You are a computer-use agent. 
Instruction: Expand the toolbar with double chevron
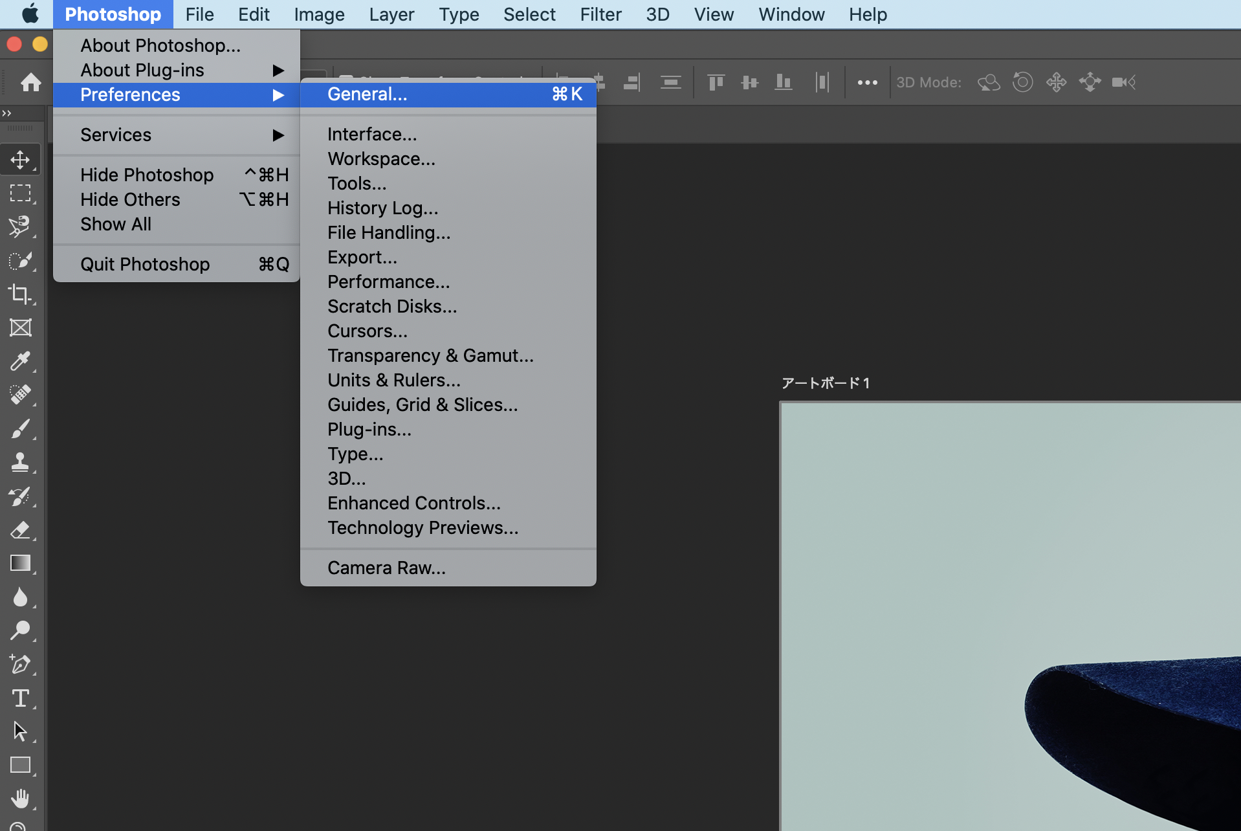click(7, 113)
